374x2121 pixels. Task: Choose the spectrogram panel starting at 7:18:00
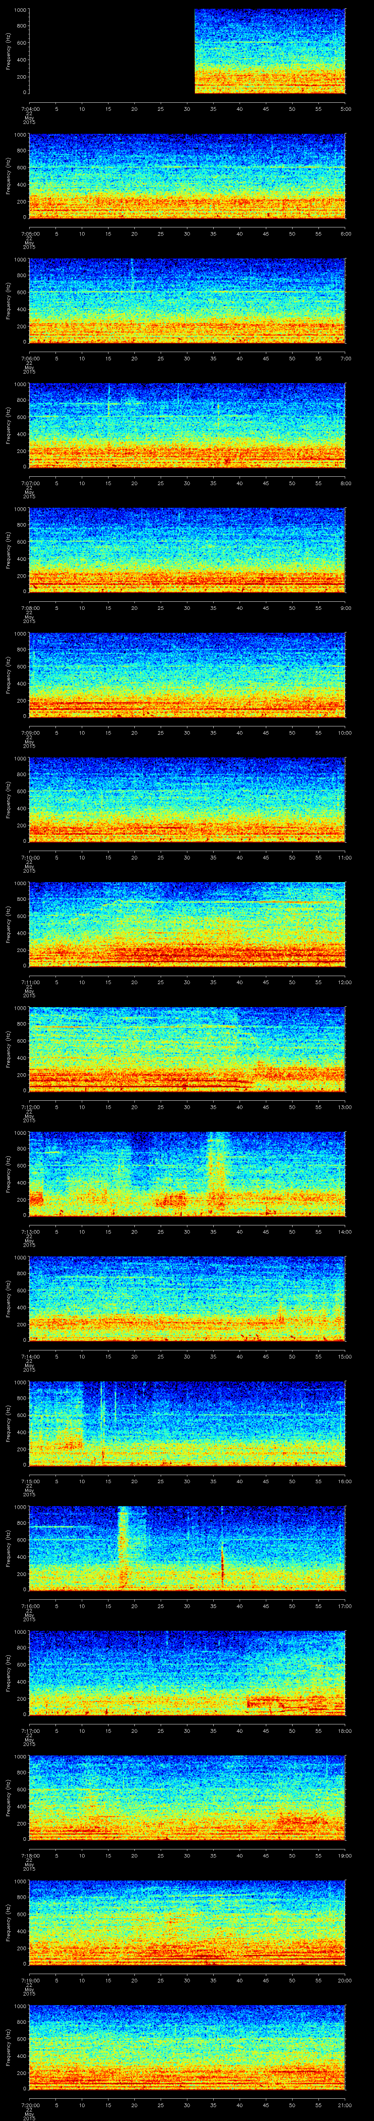point(187,1798)
